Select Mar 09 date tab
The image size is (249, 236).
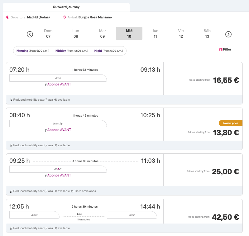103,33
